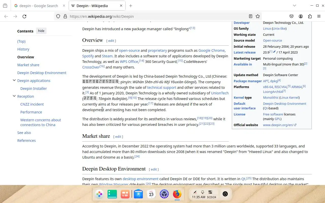The image size is (325, 203).
Task: Open Performance in the contents list
Action: click(x=31, y=112)
